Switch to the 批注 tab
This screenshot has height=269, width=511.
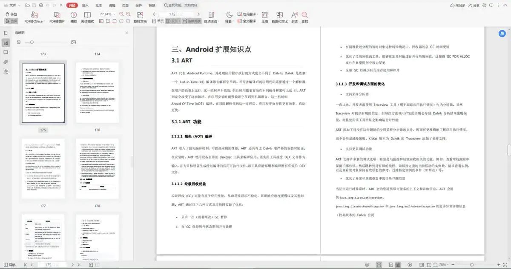[x=98, y=5]
